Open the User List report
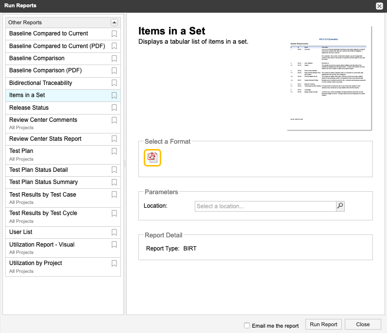This screenshot has width=387, height=333. tap(63, 233)
